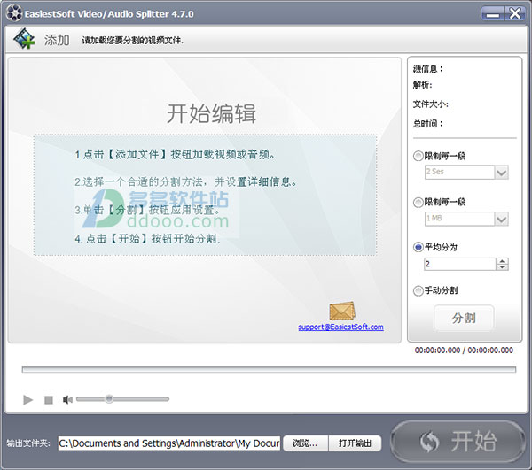This screenshot has height=470, width=532.
Task: Click the 添加 label in the toolbar
Action: tap(57, 41)
